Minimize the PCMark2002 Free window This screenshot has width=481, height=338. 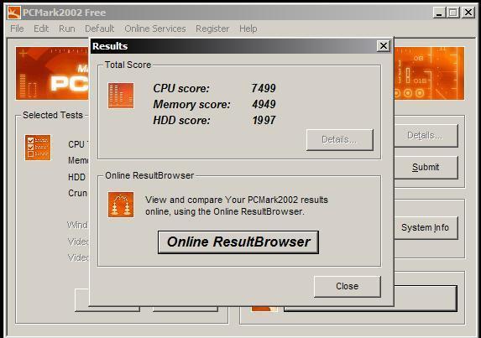[440, 13]
